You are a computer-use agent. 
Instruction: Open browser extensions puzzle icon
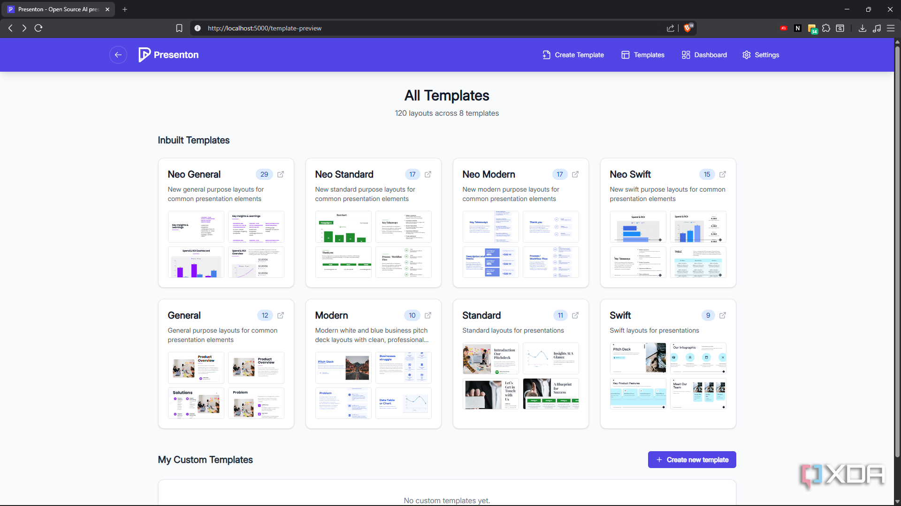click(x=826, y=28)
